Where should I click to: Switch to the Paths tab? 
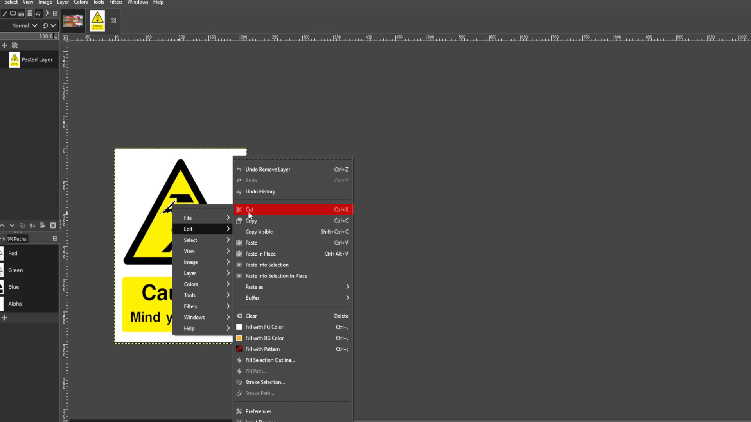point(17,239)
